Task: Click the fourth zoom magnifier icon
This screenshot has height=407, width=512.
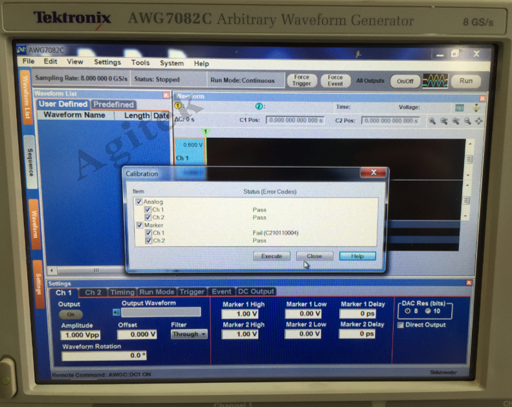Action: click(x=467, y=121)
